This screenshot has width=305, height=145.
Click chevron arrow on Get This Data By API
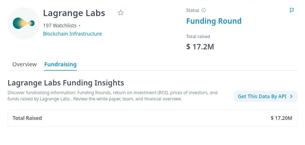(x=291, y=96)
